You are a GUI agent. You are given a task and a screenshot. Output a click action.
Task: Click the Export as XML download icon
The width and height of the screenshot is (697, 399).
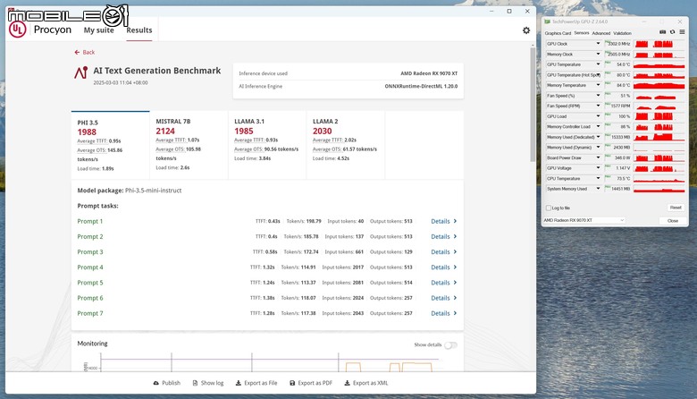coord(348,383)
